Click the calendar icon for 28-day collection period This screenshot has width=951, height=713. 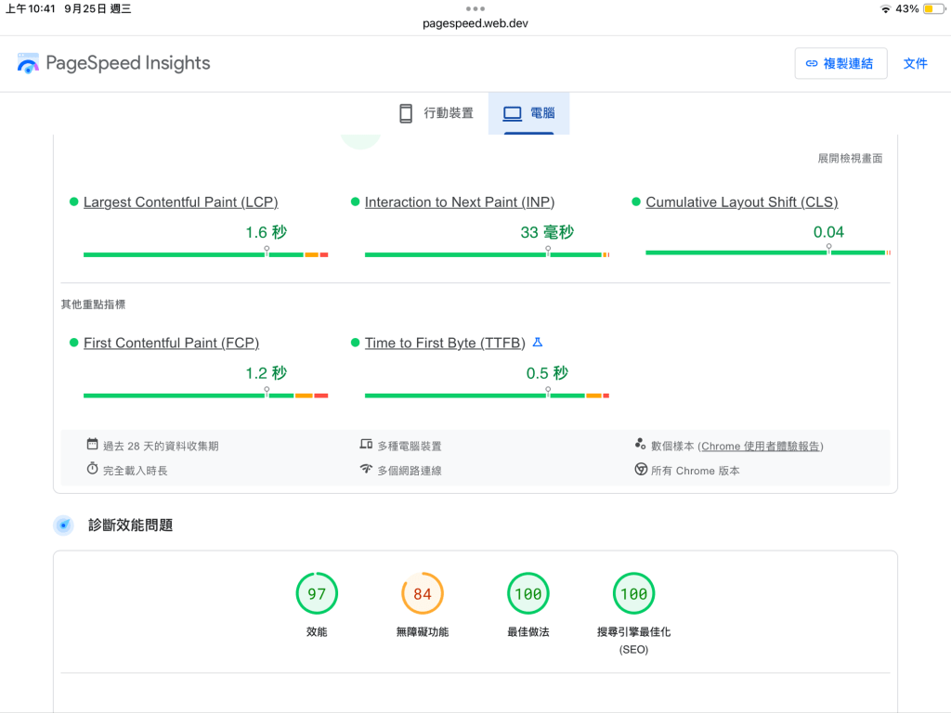92,445
